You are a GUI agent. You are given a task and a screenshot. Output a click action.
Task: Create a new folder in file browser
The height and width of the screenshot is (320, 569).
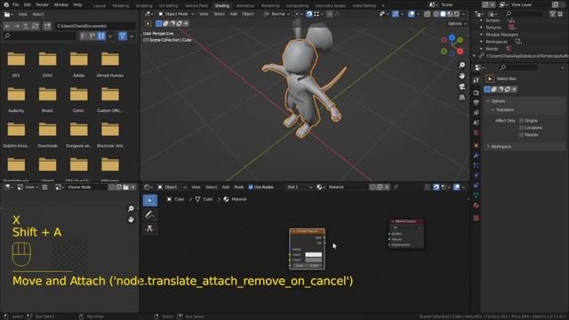click(47, 26)
